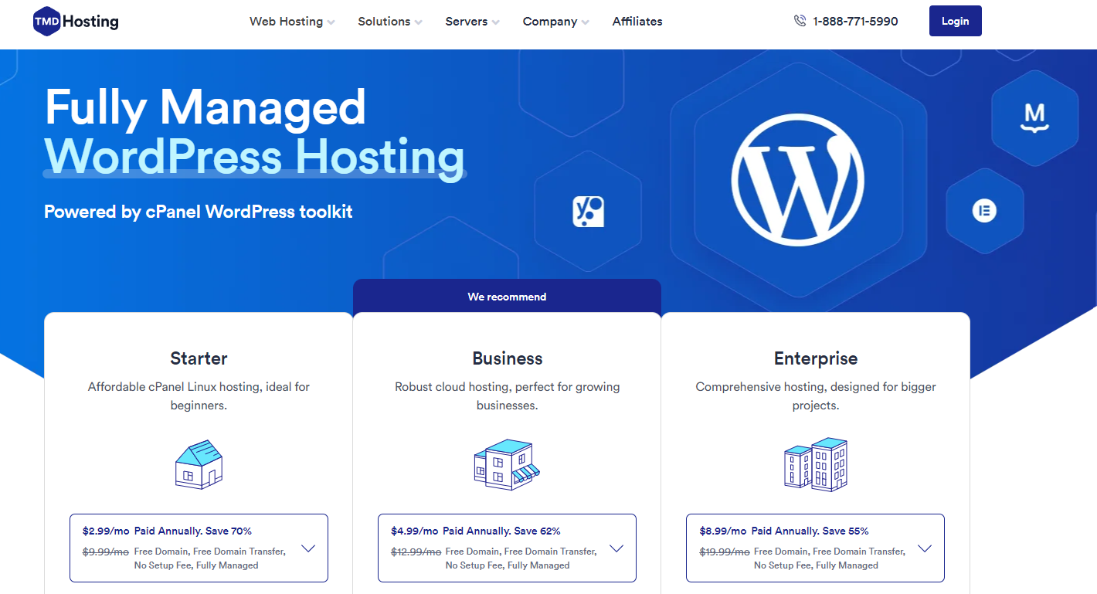Go to the Affiliates page
Screen dimensions: 1097x594
(x=637, y=22)
